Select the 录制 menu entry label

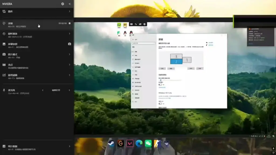11,23
